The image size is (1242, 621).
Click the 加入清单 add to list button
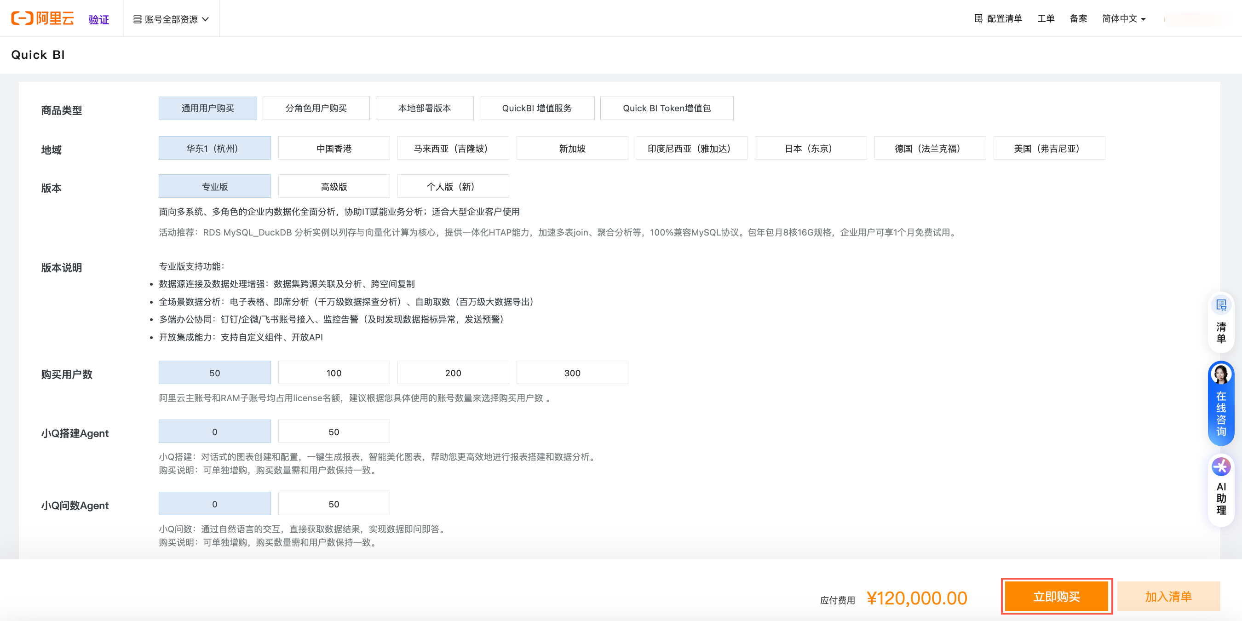click(1168, 597)
